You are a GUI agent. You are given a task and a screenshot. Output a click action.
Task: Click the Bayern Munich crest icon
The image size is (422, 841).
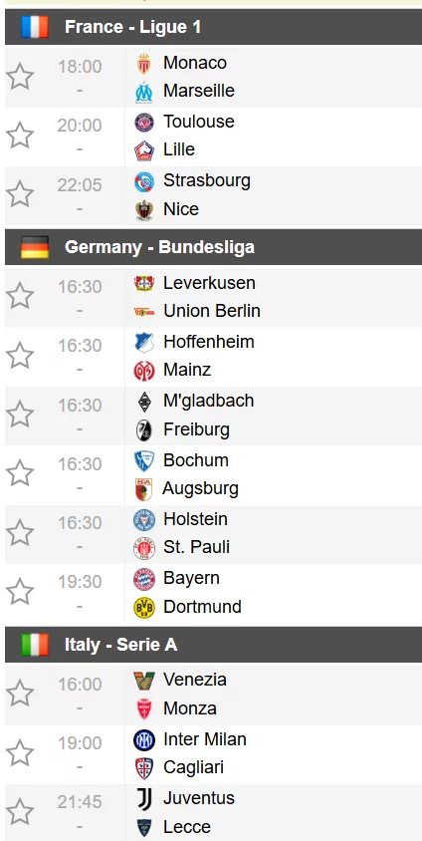tap(144, 579)
